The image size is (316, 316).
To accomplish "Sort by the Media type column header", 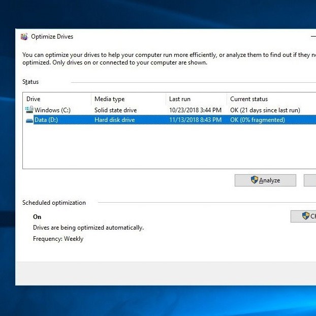I will point(129,99).
